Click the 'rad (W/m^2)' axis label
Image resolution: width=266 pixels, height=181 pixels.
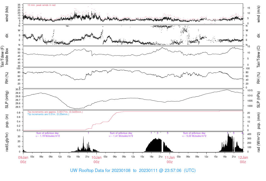click(x=258, y=142)
